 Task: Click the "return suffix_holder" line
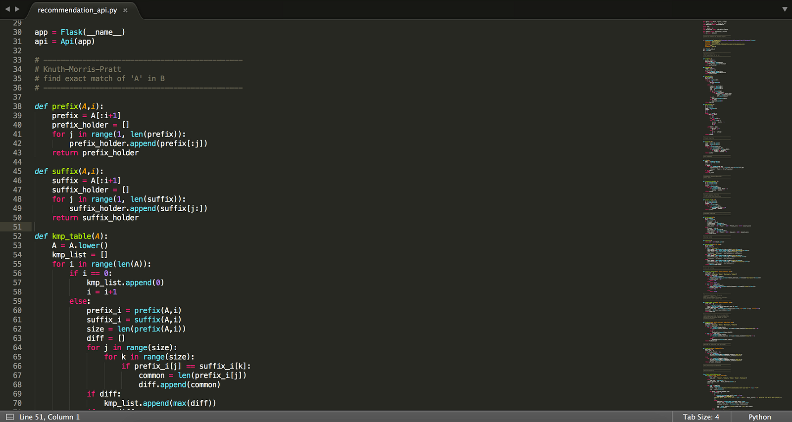(96, 218)
